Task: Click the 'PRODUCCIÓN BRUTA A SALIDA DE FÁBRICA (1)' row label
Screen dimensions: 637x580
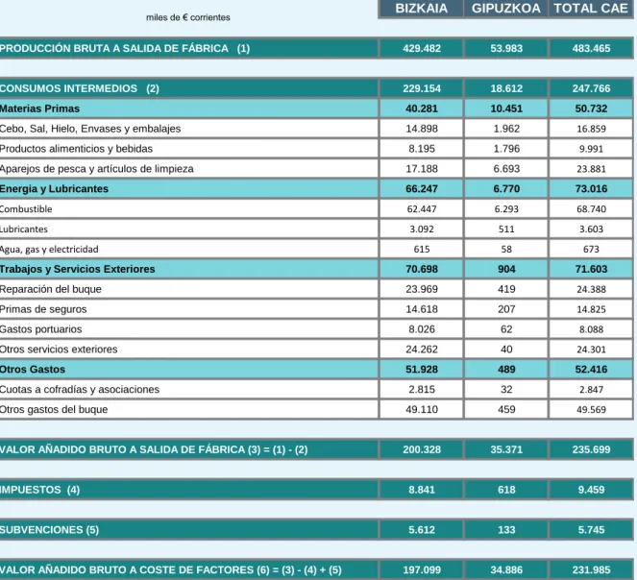Action: click(124, 48)
